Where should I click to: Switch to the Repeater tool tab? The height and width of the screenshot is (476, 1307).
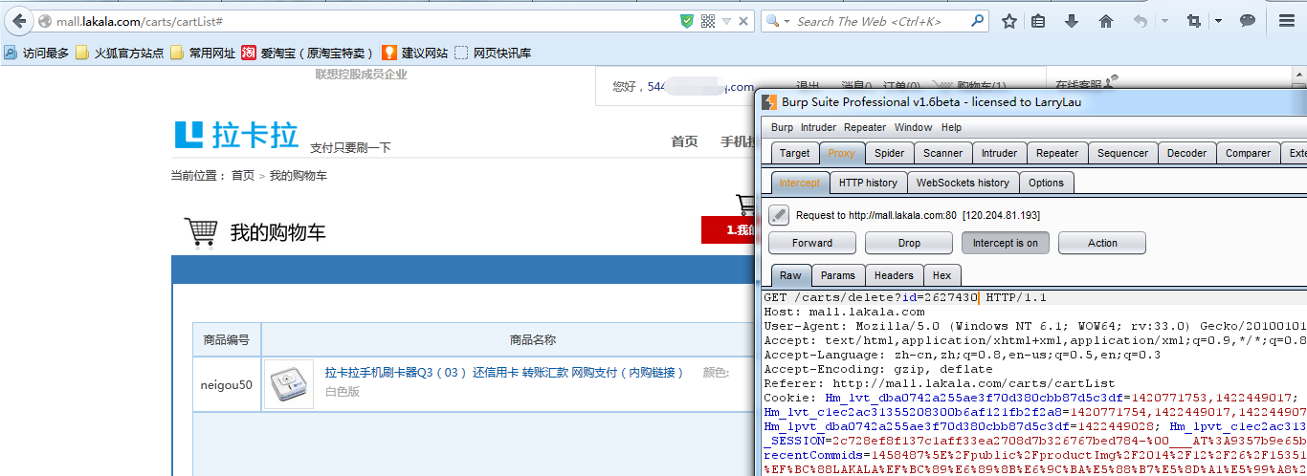coord(1057,153)
